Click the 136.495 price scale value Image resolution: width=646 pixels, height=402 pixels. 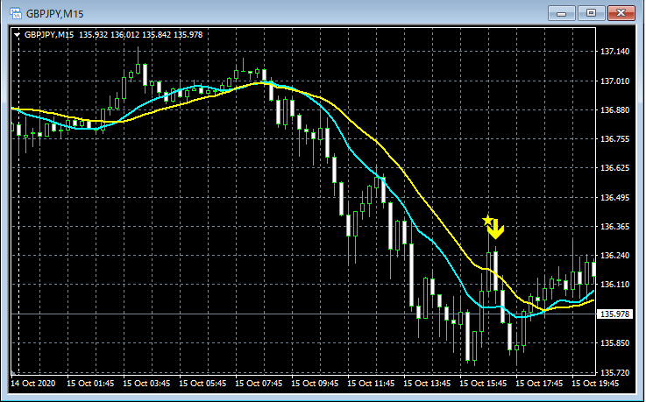(614, 198)
